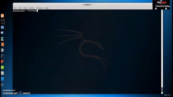Viewport: 173px width, 97px height.
Task: Click the meterpreter prompt text
Action: [19, 11]
